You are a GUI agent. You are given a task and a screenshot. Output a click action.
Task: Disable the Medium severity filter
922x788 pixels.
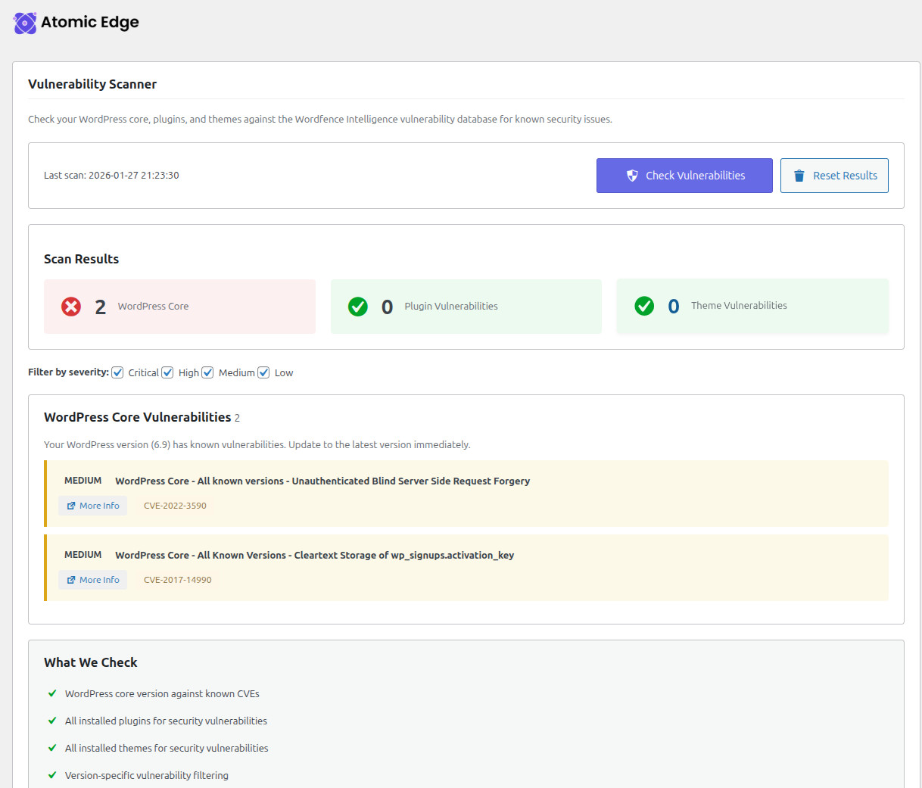(207, 372)
